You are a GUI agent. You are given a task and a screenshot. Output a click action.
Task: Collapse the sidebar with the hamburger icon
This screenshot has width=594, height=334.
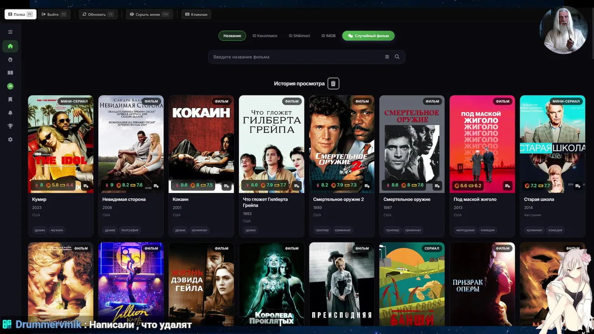tap(10, 32)
